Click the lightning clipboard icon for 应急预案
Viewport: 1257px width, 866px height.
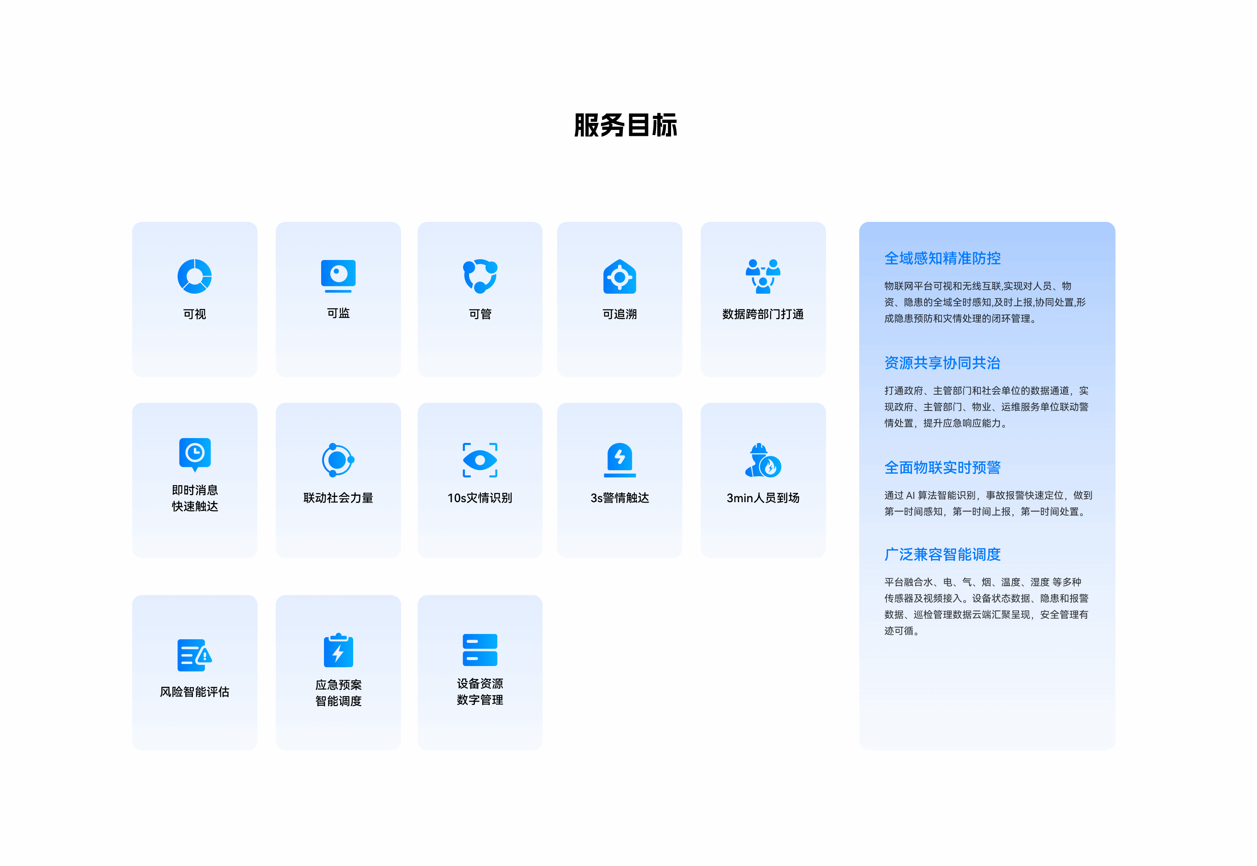pyautogui.click(x=339, y=650)
